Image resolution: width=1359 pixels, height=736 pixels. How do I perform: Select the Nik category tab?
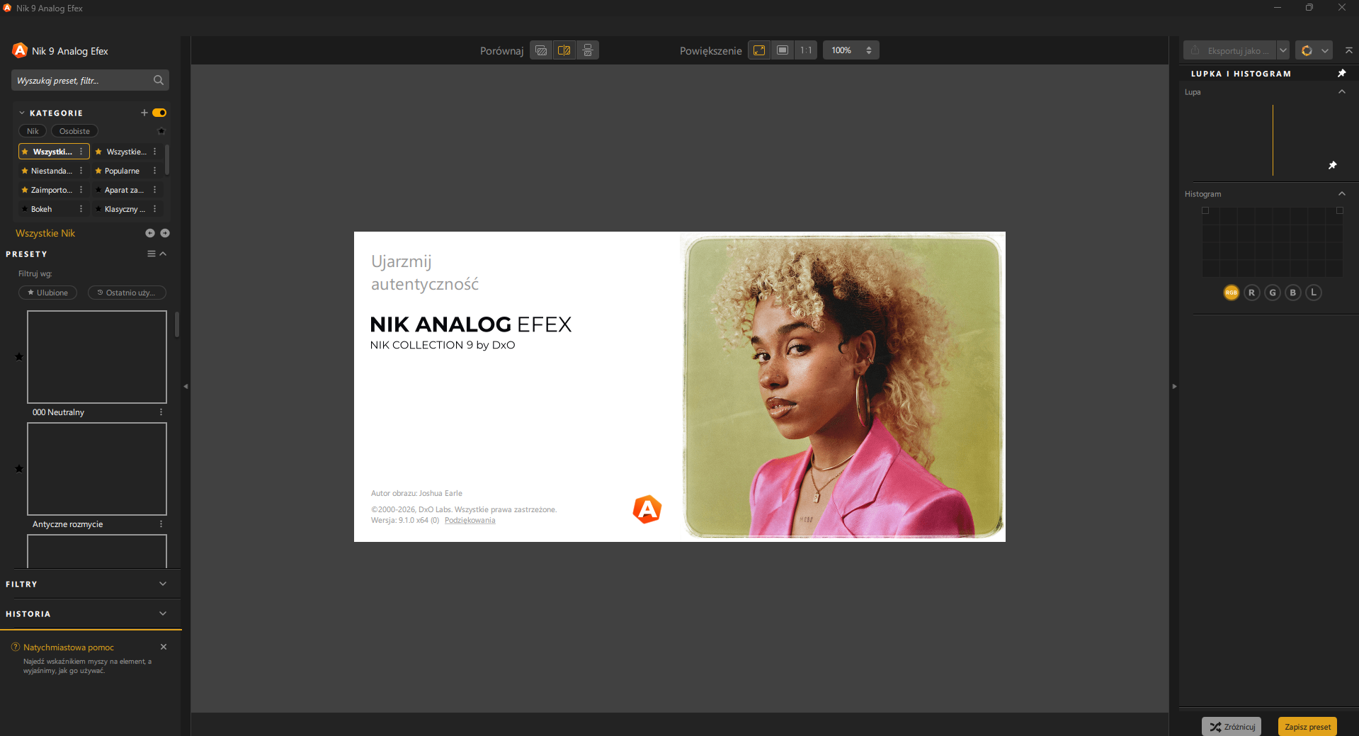[33, 131]
